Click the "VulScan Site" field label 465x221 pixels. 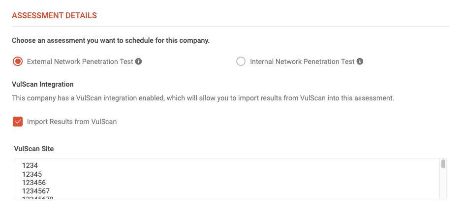pyautogui.click(x=34, y=148)
